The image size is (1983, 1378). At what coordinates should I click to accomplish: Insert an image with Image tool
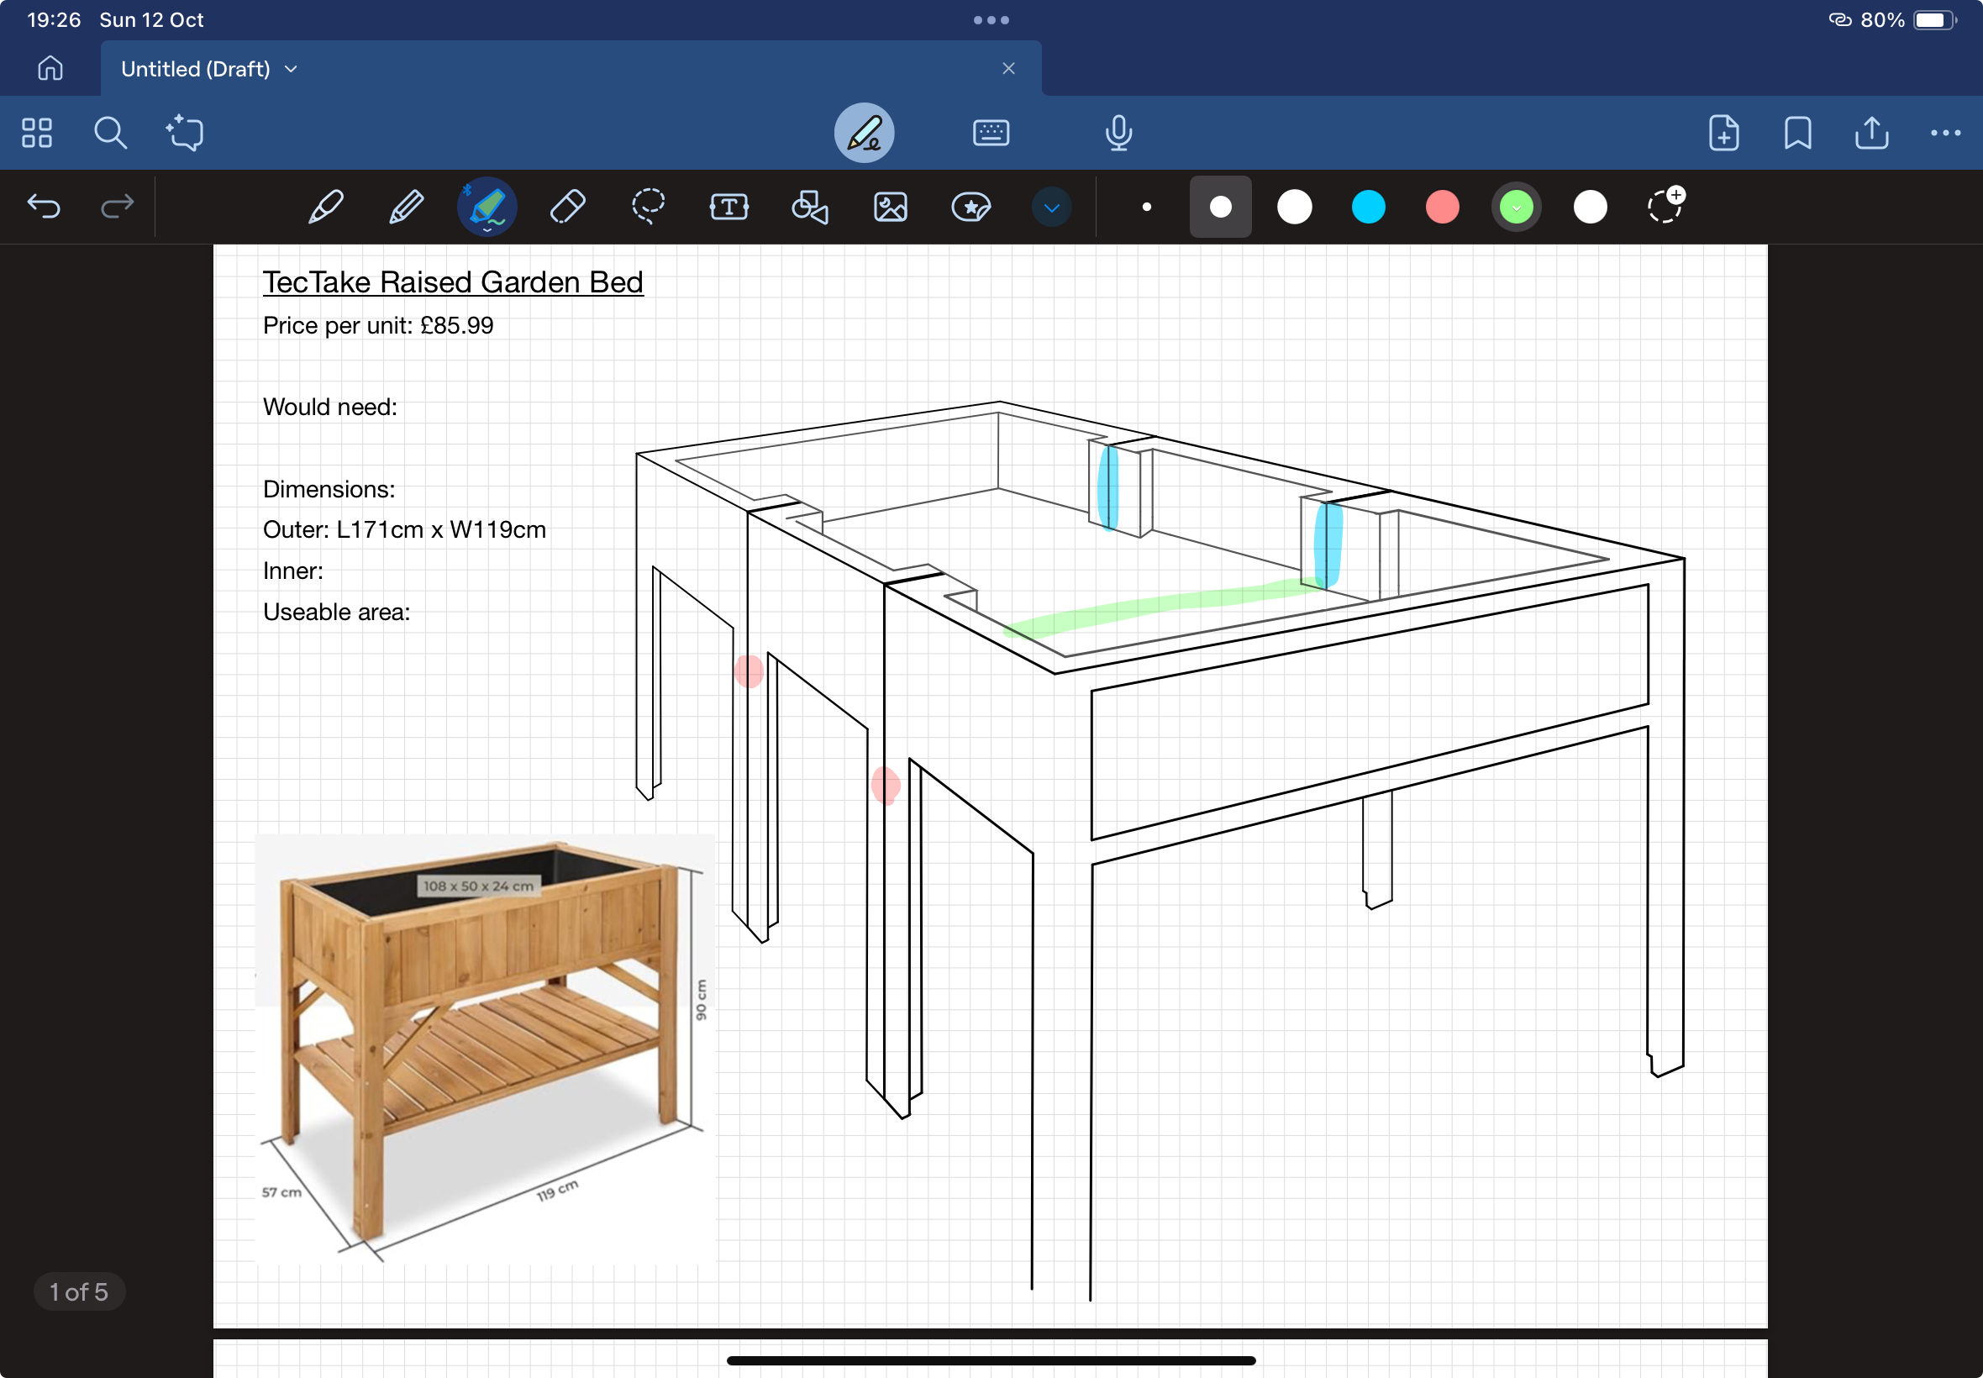[x=890, y=208]
